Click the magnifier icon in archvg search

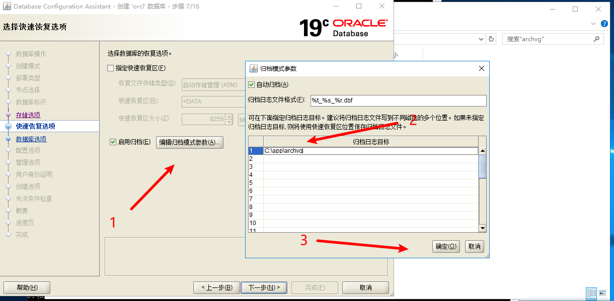pyautogui.click(x=596, y=39)
